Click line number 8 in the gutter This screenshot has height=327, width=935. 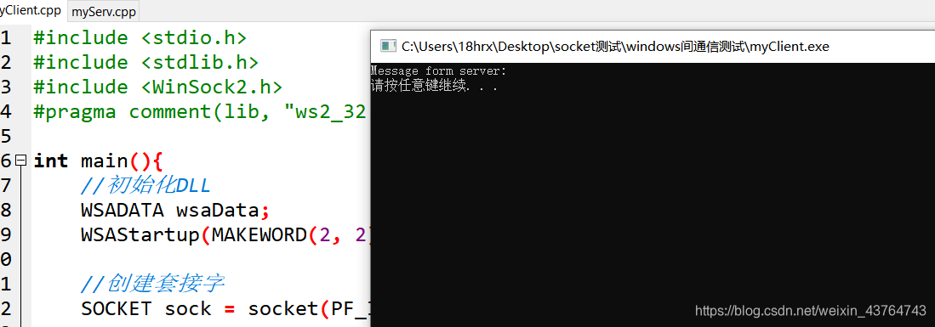click(x=5, y=211)
